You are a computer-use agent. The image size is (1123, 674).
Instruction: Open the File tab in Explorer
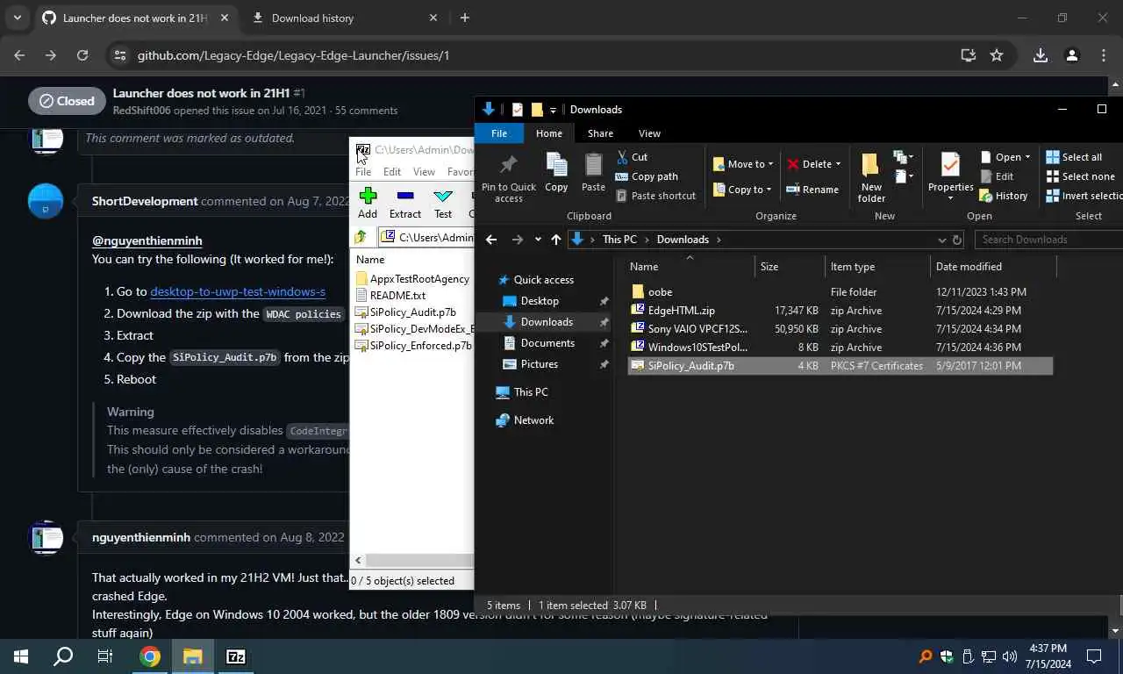[x=499, y=133]
